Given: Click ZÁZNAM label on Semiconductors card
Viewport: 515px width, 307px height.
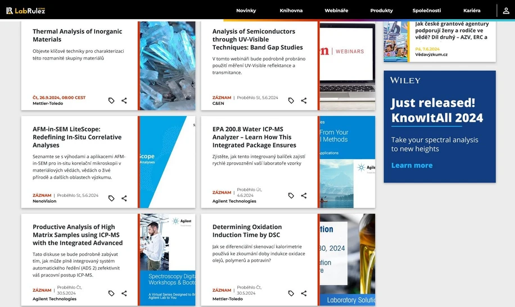Looking at the screenshot, I should (x=222, y=98).
